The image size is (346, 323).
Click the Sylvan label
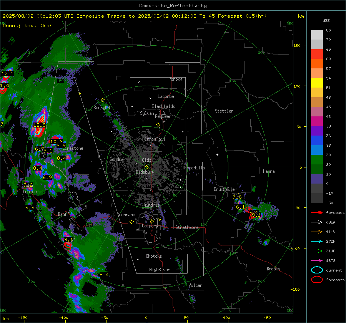click(147, 113)
